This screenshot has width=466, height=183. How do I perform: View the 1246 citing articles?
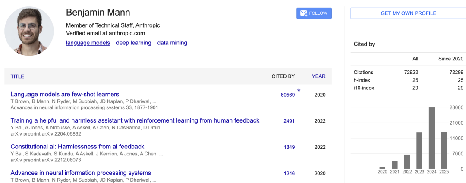289,174
